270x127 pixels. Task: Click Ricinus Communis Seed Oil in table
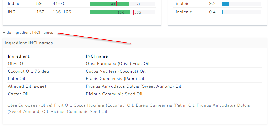click(x=114, y=94)
